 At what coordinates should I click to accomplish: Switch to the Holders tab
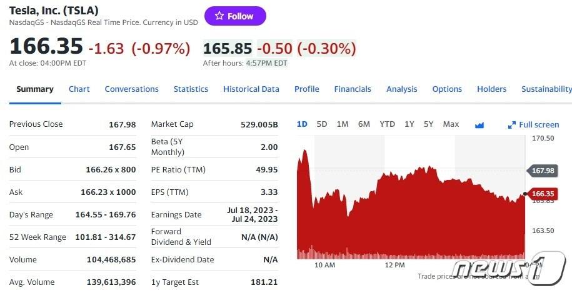(x=491, y=89)
